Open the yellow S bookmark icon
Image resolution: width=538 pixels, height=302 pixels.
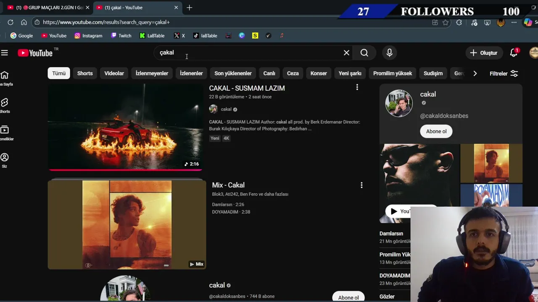pos(255,36)
